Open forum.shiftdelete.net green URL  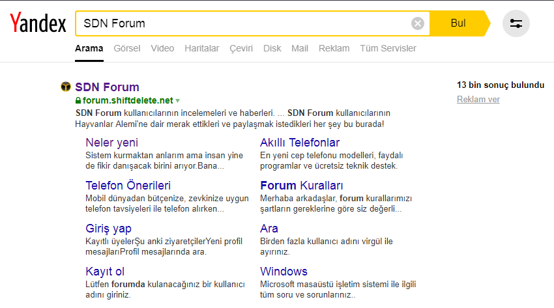(x=128, y=100)
